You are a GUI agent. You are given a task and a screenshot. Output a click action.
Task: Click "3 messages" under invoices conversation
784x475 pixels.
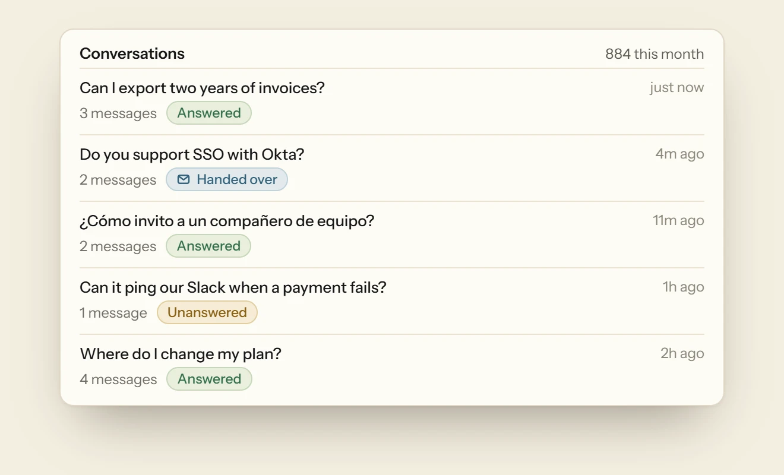tap(118, 113)
